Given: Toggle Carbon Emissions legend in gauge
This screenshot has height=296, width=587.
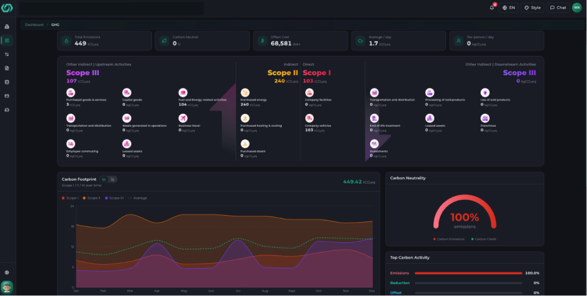Looking at the screenshot, I should click(449, 239).
